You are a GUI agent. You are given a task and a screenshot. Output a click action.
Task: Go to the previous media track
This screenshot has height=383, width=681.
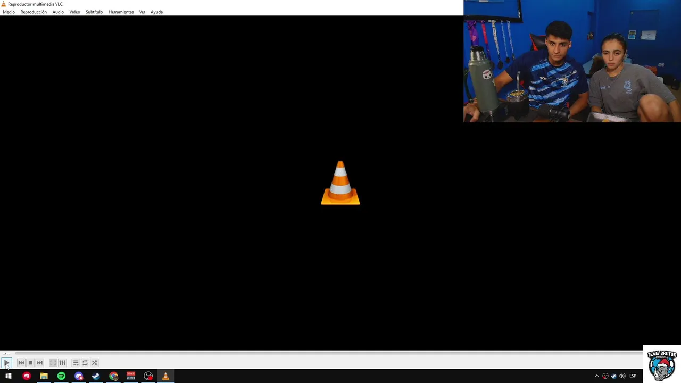21,363
